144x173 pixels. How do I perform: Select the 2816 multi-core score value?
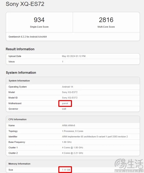coord(106,20)
